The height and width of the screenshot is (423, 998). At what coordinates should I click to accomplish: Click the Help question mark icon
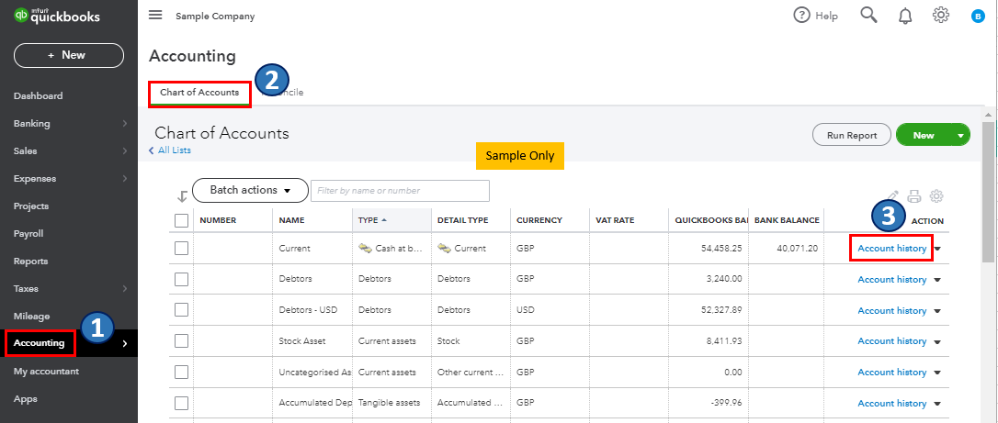point(802,16)
